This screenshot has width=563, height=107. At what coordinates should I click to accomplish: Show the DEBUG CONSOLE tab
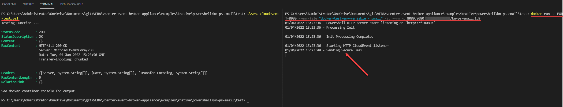pyautogui.click(x=72, y=4)
